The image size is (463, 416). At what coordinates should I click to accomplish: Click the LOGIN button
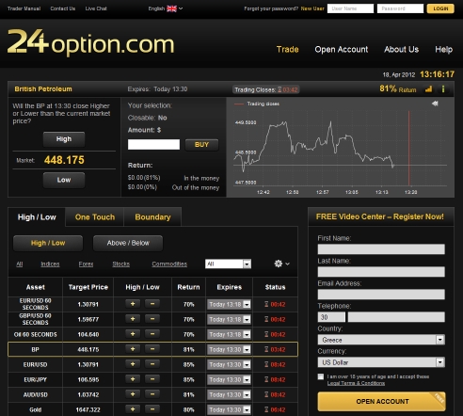pyautogui.click(x=440, y=8)
